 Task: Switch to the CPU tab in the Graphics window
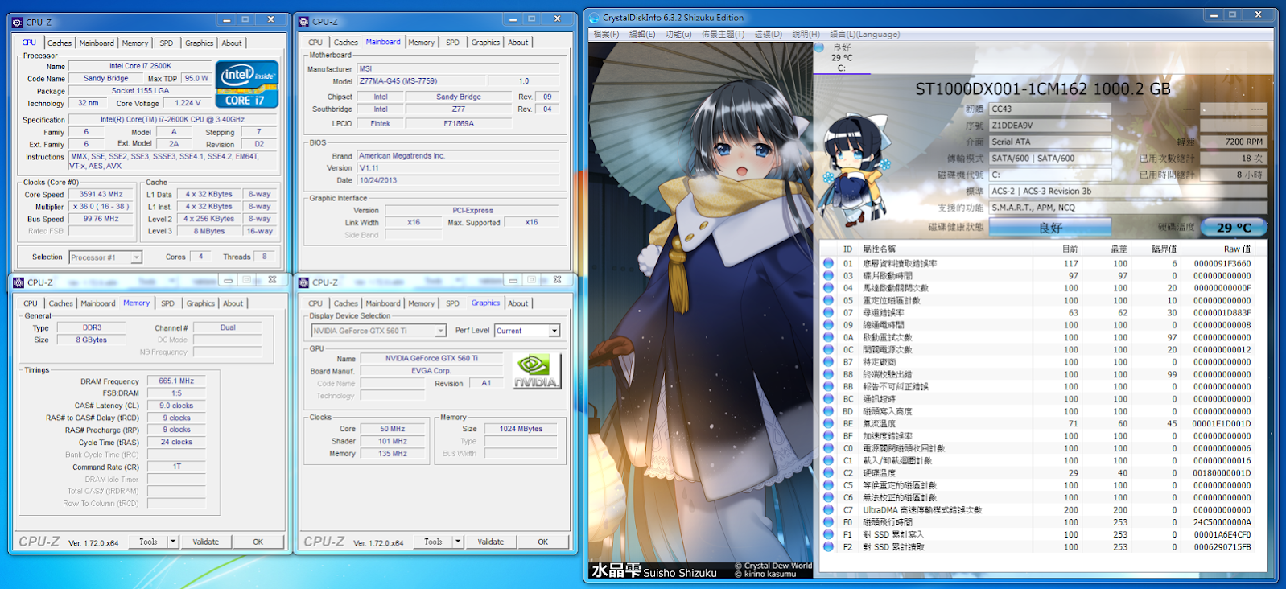(x=315, y=303)
